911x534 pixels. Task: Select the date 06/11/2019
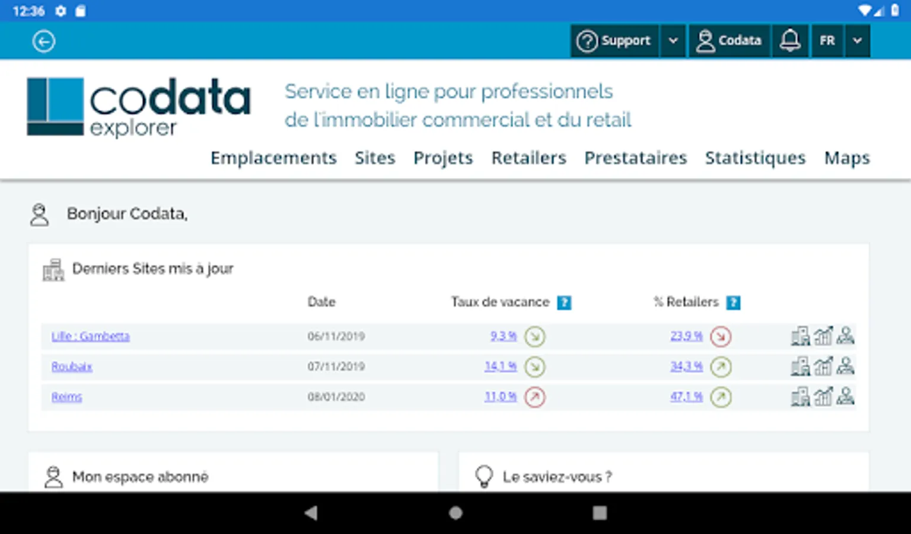(x=336, y=336)
